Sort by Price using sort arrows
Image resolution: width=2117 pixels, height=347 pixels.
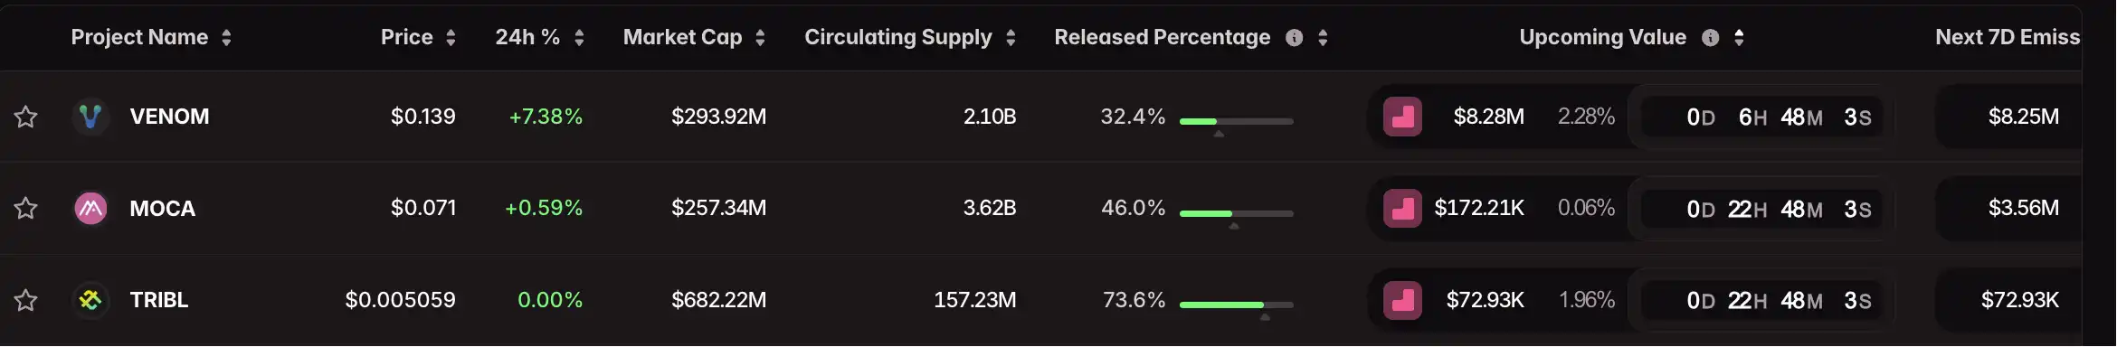[x=451, y=38]
